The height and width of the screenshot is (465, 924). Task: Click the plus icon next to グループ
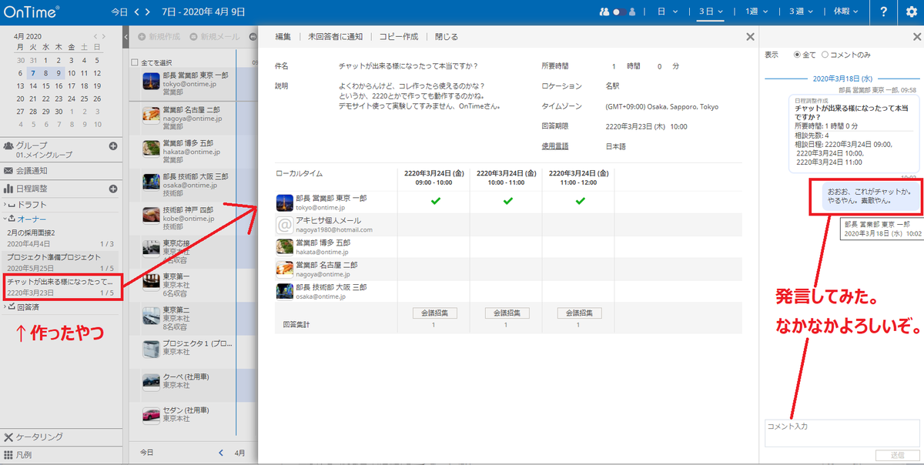click(113, 145)
